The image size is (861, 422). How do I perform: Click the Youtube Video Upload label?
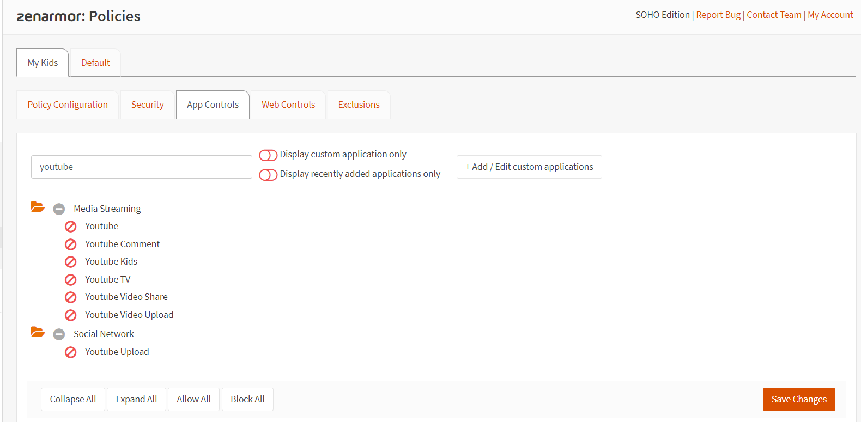pyautogui.click(x=129, y=315)
